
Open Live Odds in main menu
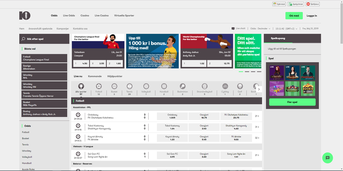point(69,16)
